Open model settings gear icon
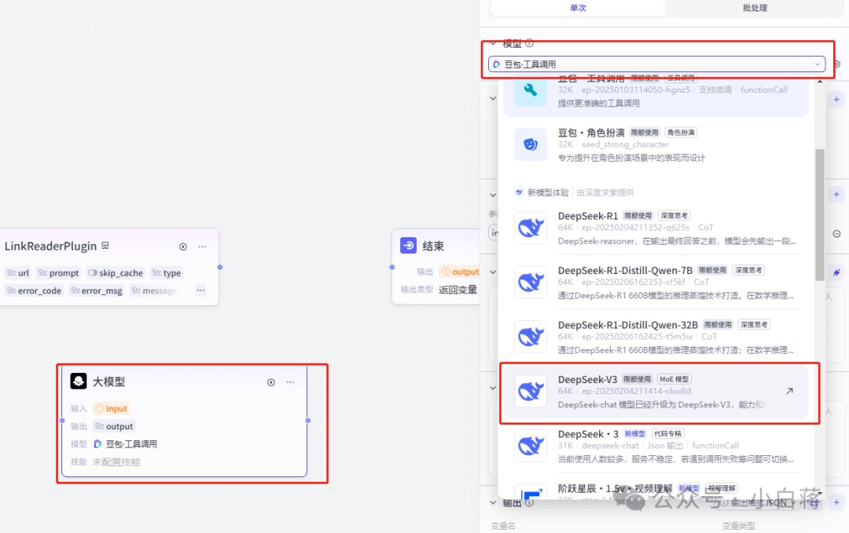Viewport: 849px width, 533px height. tap(837, 64)
